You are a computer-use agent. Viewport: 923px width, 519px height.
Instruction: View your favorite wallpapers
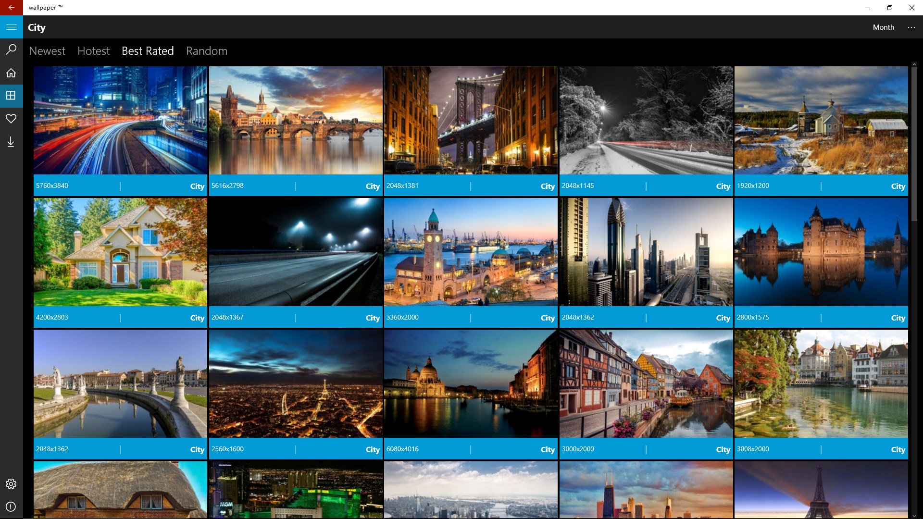[x=11, y=119]
